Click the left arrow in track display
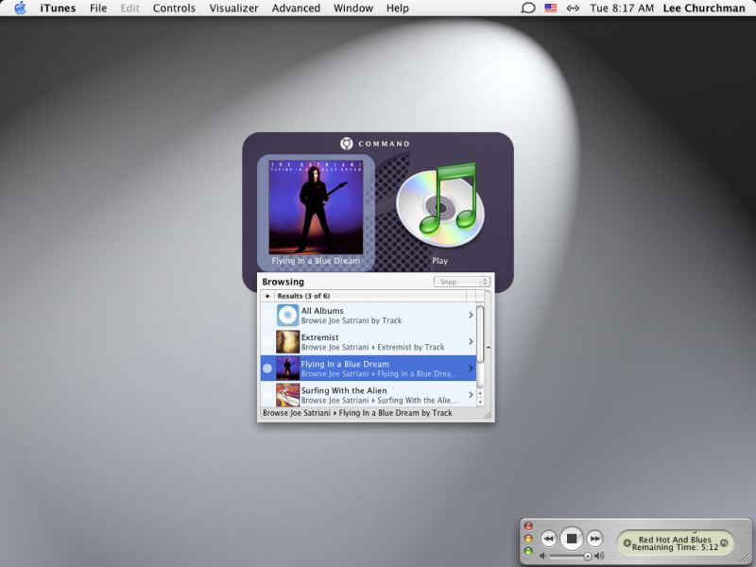This screenshot has height=567, width=756. pos(627,543)
